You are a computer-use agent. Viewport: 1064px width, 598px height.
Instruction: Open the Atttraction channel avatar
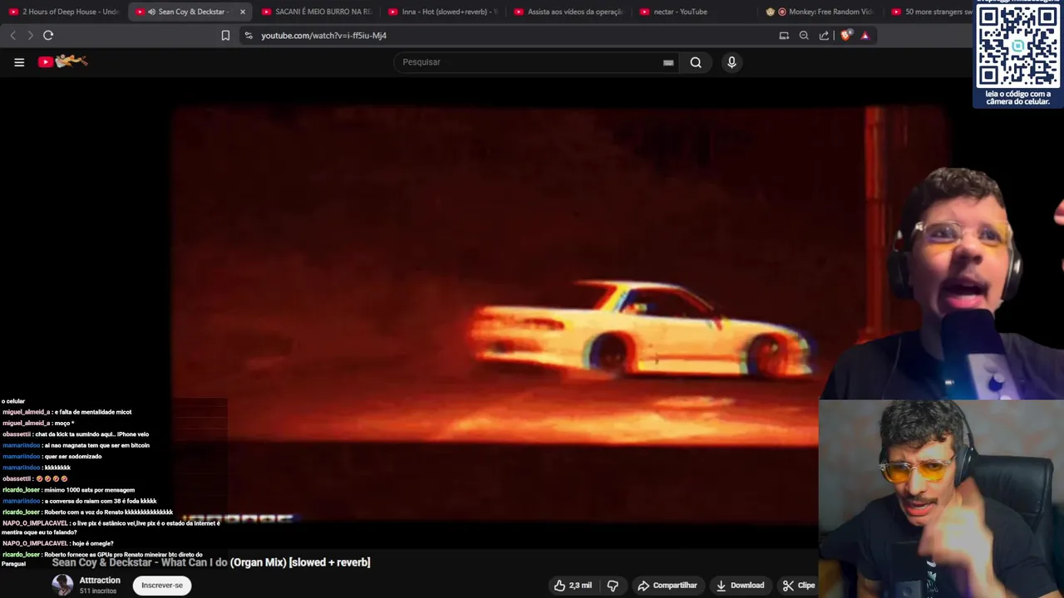(62, 585)
